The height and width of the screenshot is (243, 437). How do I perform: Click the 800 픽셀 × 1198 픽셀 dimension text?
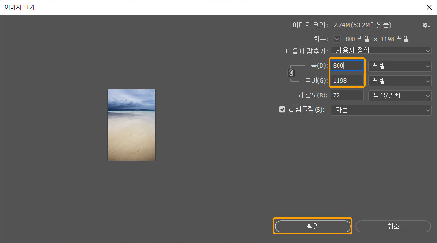pos(377,39)
